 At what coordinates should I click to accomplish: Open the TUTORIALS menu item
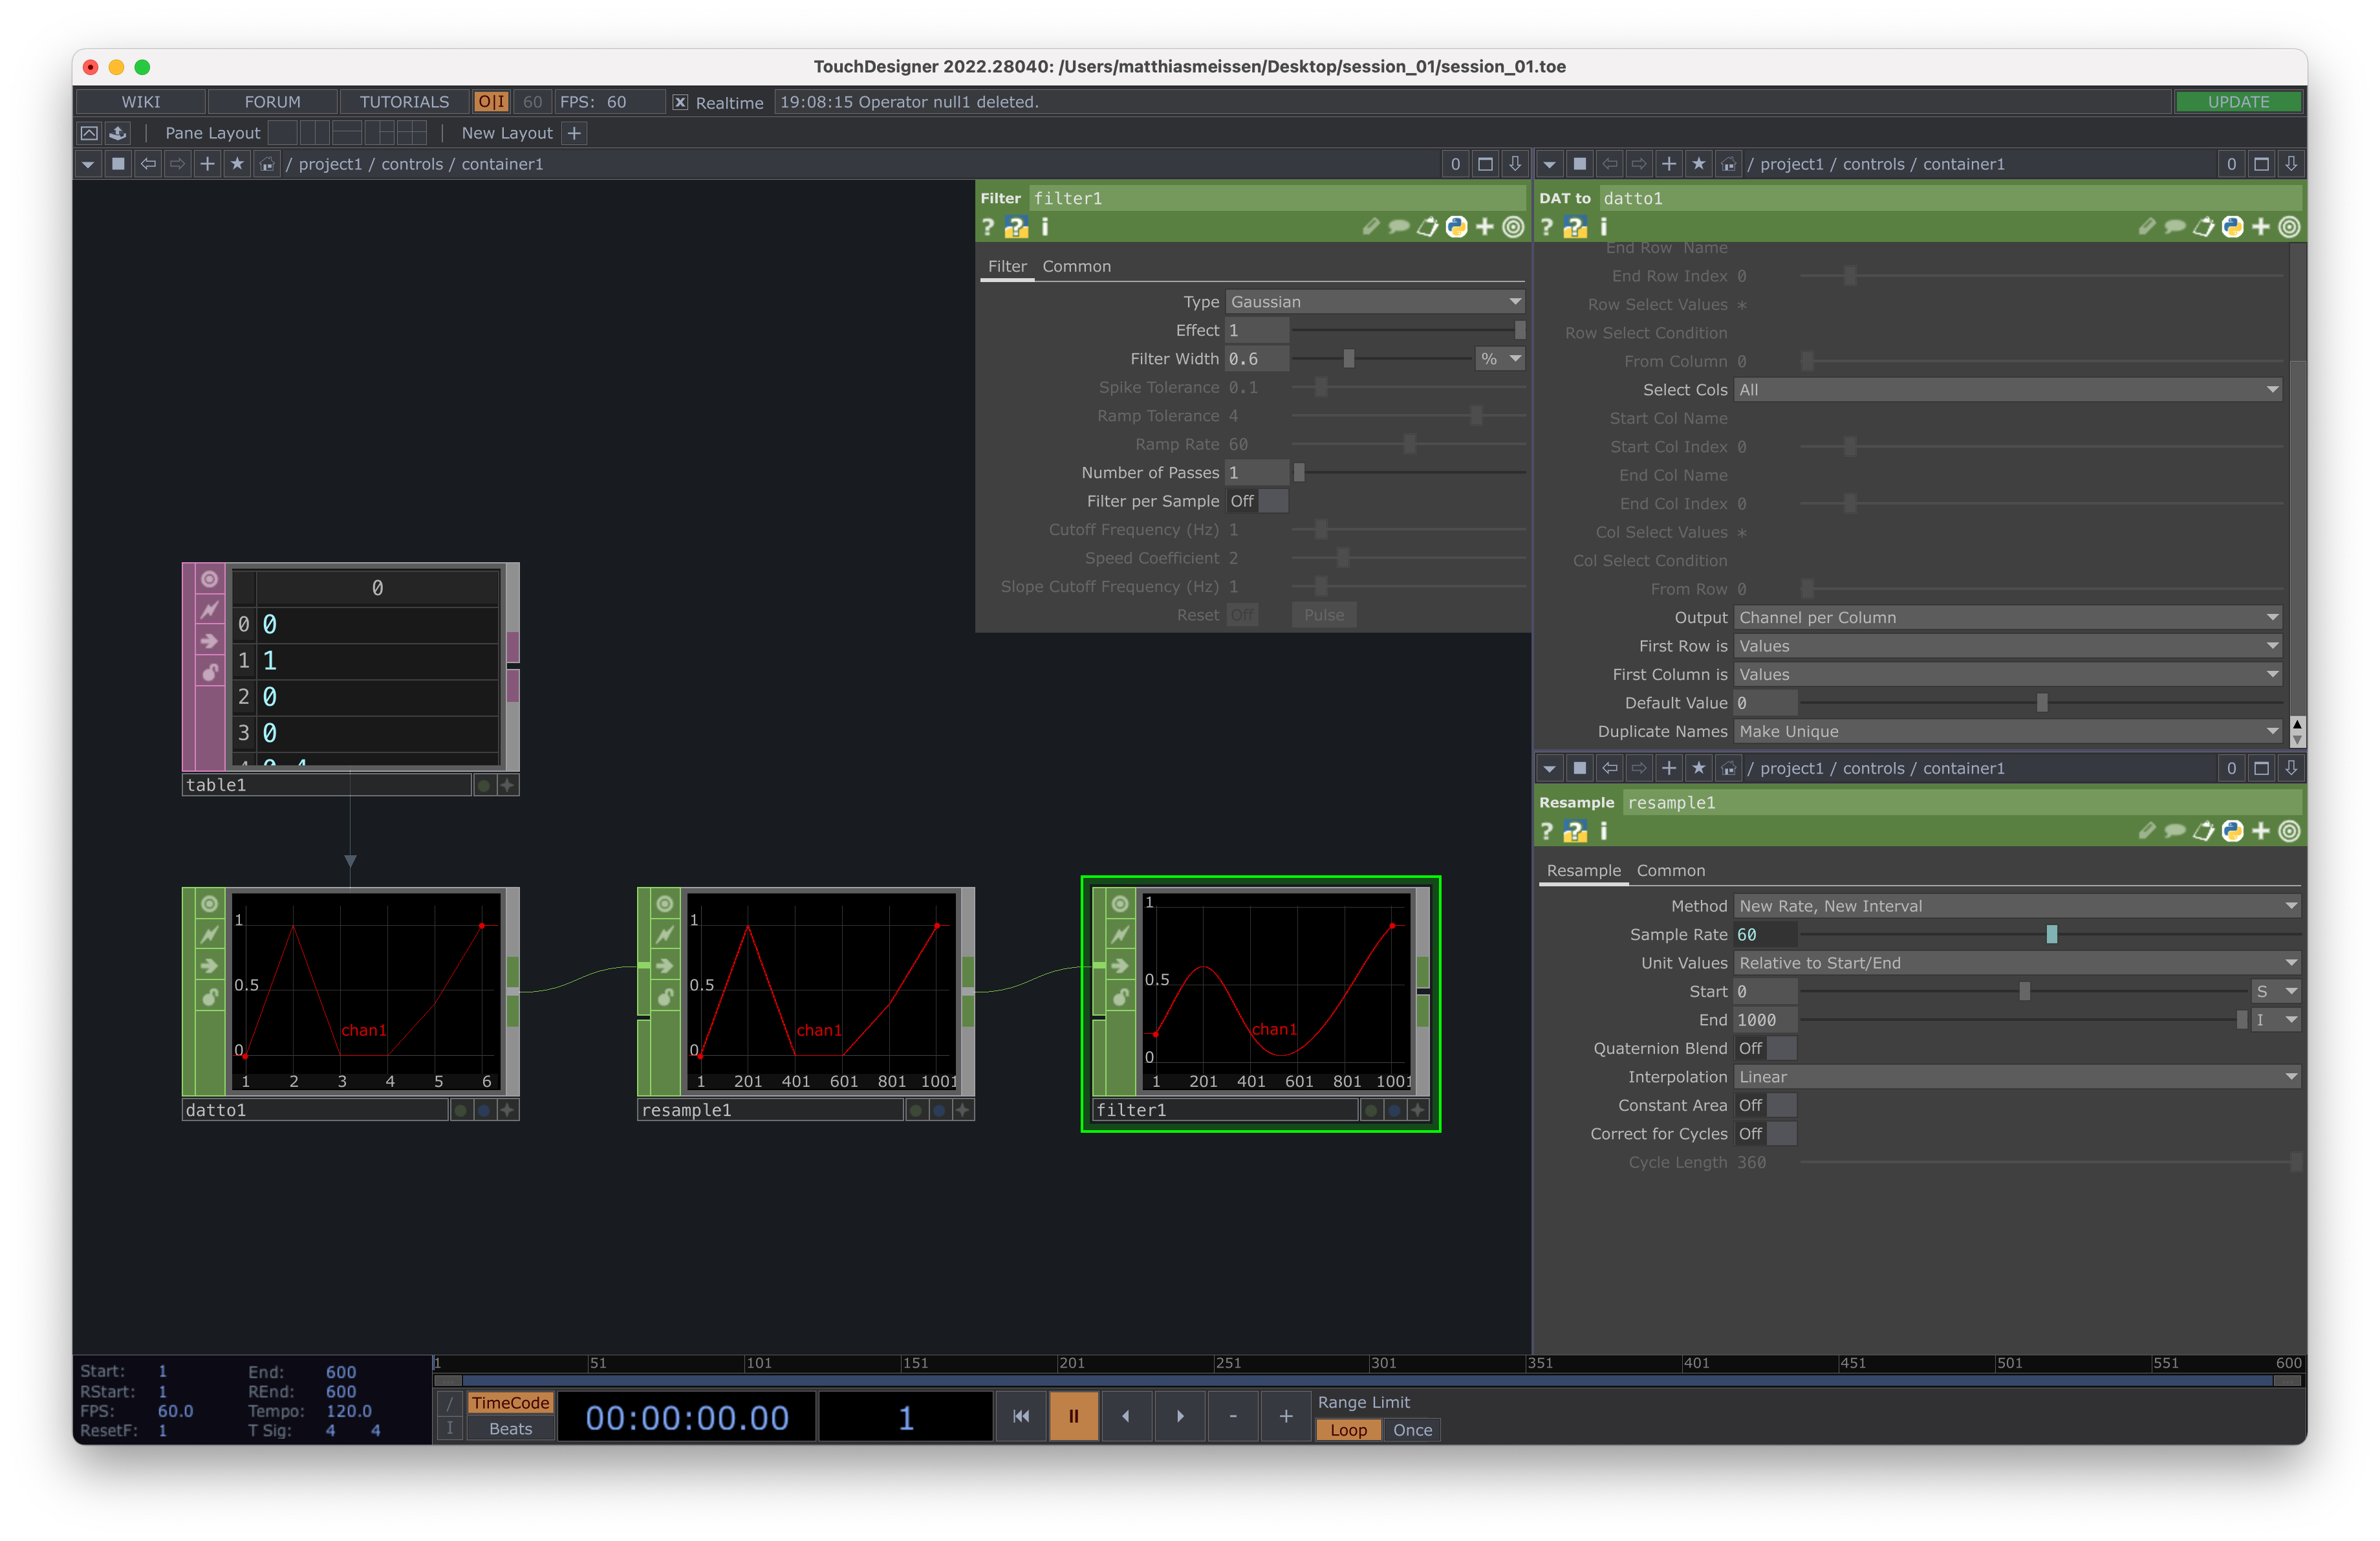(x=404, y=102)
